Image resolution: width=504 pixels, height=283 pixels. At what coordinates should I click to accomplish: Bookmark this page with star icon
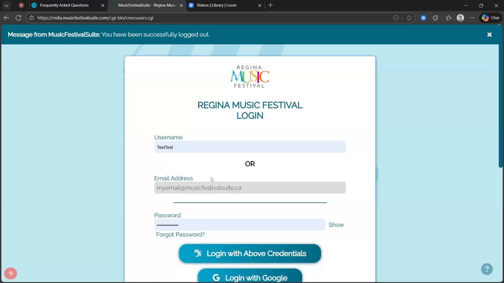coord(409,18)
